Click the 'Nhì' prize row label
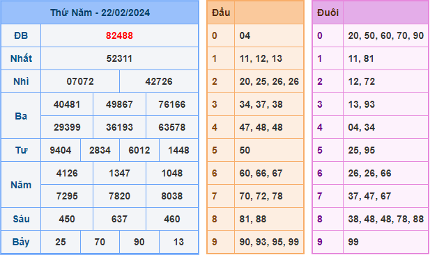The height and width of the screenshot is (255, 430). pyautogui.click(x=21, y=81)
